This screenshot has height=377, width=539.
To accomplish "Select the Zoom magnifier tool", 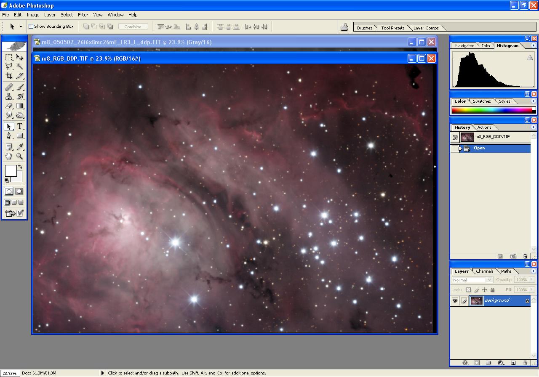I will point(20,157).
